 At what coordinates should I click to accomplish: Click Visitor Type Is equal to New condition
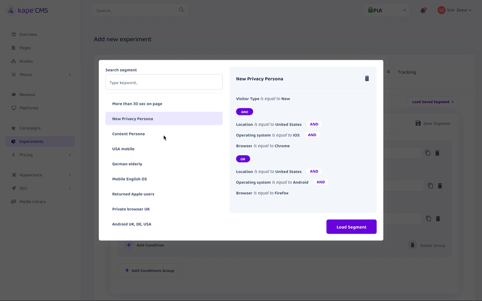[x=263, y=99]
